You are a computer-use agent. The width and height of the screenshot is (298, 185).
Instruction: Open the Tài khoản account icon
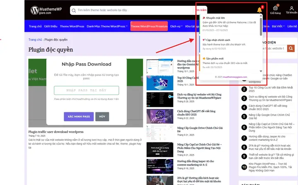291,10
